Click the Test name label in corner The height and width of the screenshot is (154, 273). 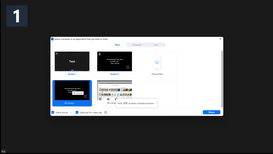(3, 151)
